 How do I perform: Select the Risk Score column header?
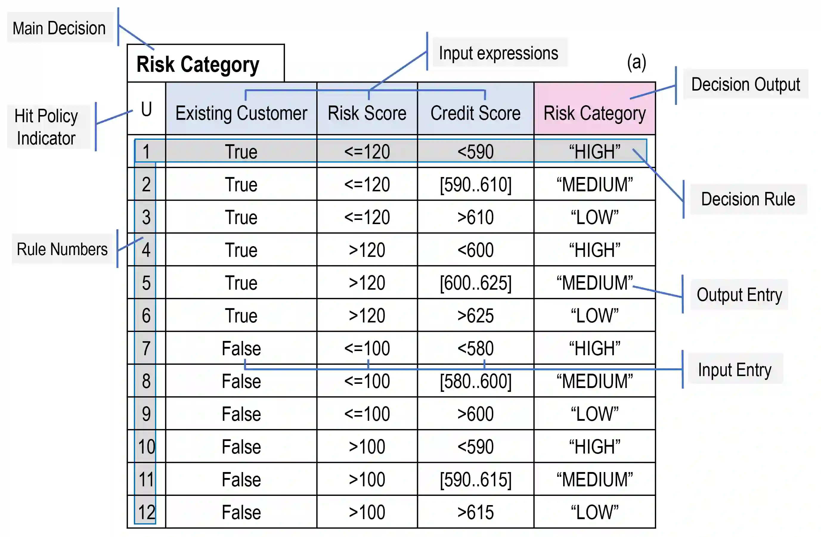coord(367,113)
